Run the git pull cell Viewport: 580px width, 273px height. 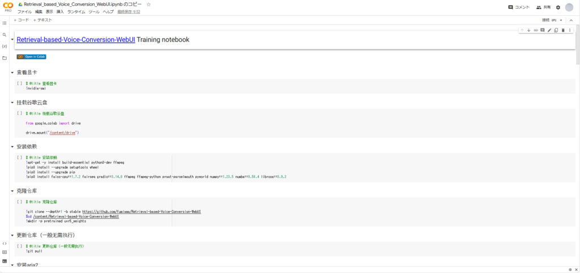click(20, 246)
